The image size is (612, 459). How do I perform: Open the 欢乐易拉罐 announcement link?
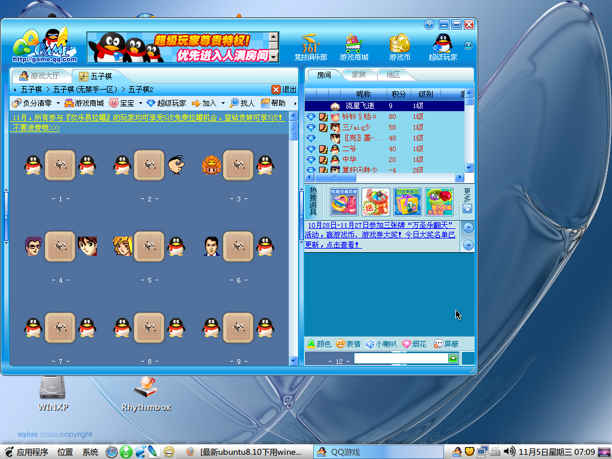click(x=148, y=122)
